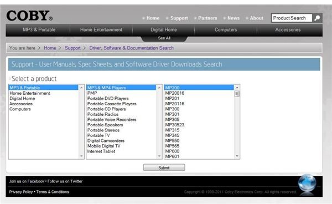This screenshot has width=332, height=204.
Task: Click the Submit button
Action: pyautogui.click(x=164, y=167)
